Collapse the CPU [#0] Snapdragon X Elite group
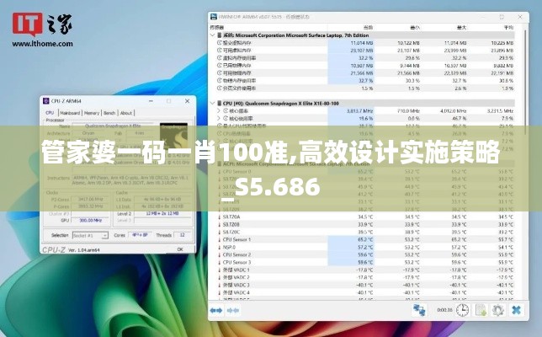This screenshot has height=337, width=542. [x=212, y=103]
